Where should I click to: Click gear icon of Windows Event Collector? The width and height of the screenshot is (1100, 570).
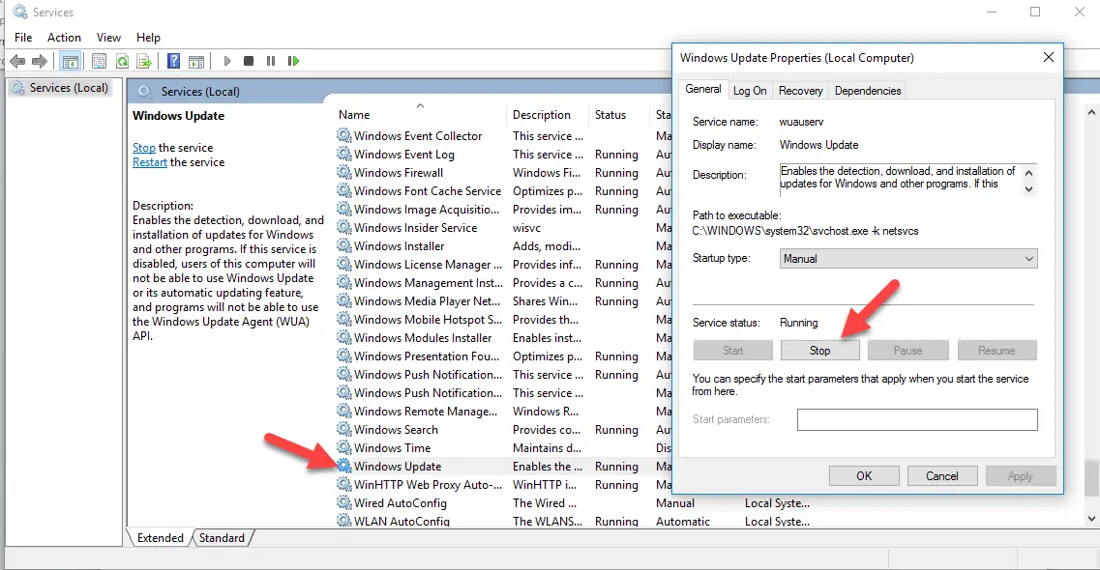[x=343, y=135]
